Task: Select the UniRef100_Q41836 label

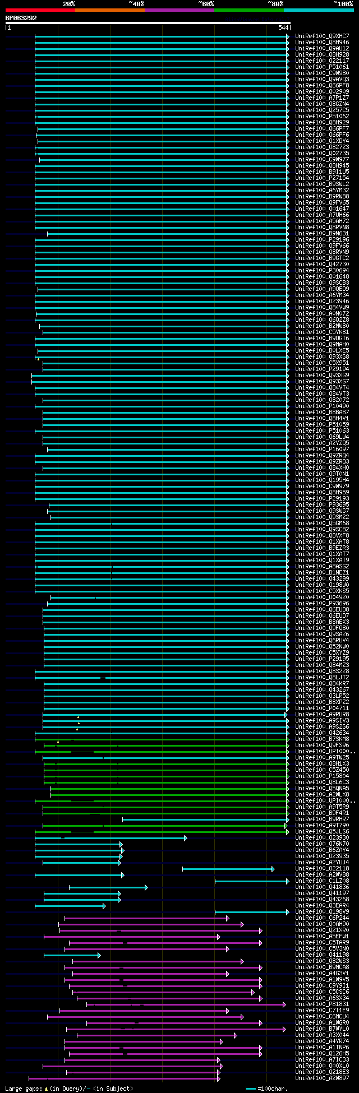Action: (x=322, y=887)
